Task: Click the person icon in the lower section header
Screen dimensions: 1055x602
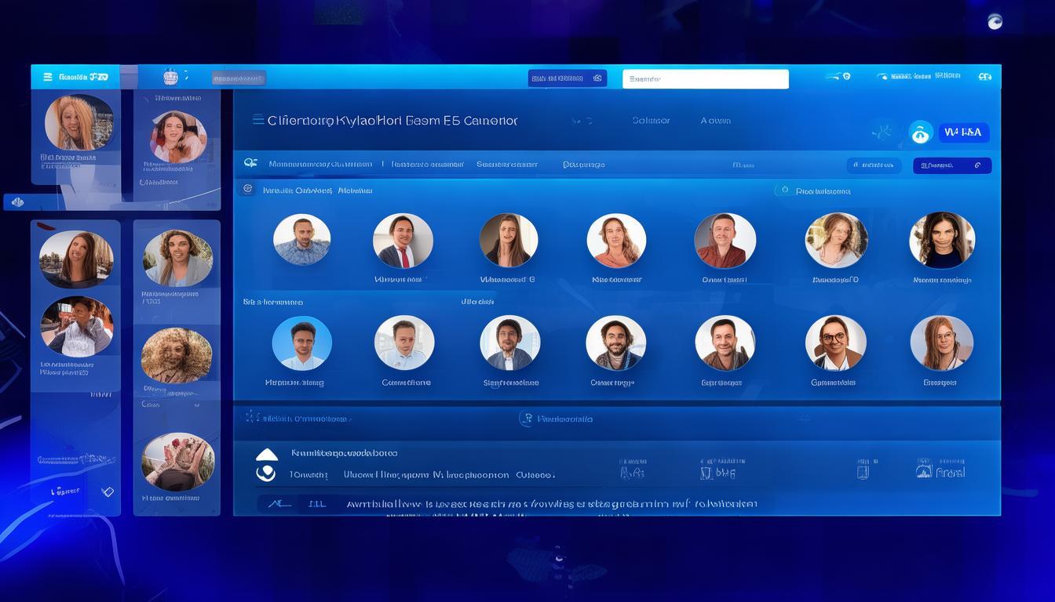Action: pyautogui.click(x=526, y=419)
